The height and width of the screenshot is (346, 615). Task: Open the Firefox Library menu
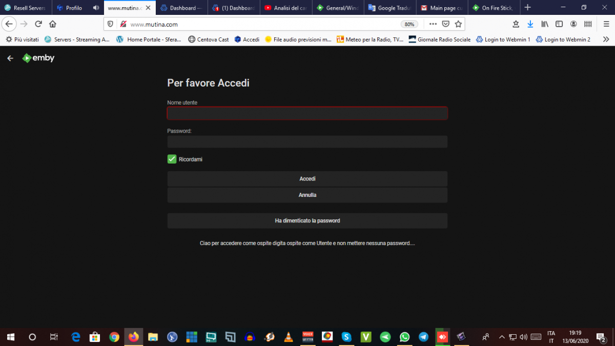pos(545,24)
